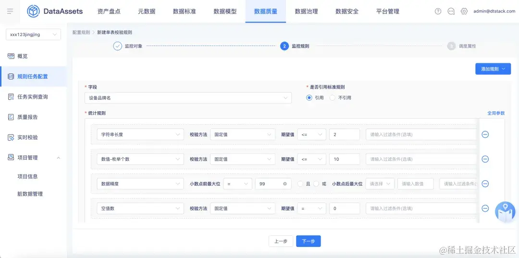Open the 数据精度 rule dropdown
Image resolution: width=519 pixels, height=258 pixels.
coord(140,184)
